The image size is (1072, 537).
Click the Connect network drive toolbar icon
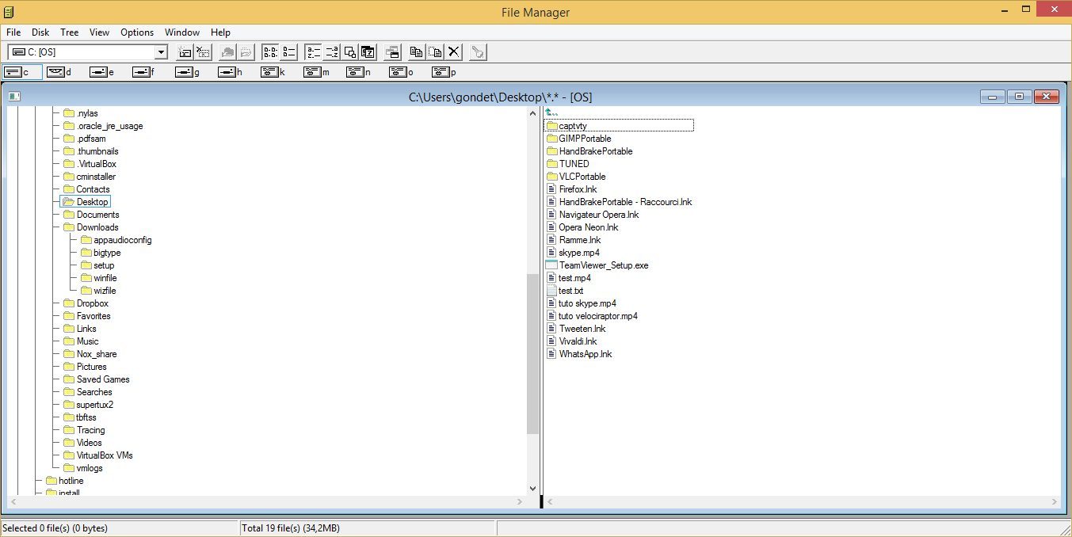coord(185,52)
